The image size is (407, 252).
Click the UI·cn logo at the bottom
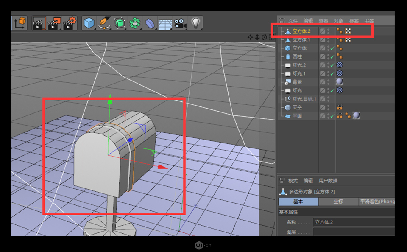click(203, 245)
